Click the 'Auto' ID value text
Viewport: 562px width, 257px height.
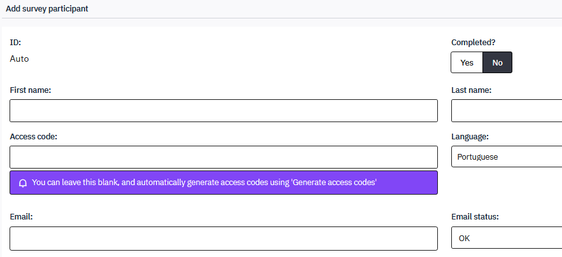coord(19,59)
